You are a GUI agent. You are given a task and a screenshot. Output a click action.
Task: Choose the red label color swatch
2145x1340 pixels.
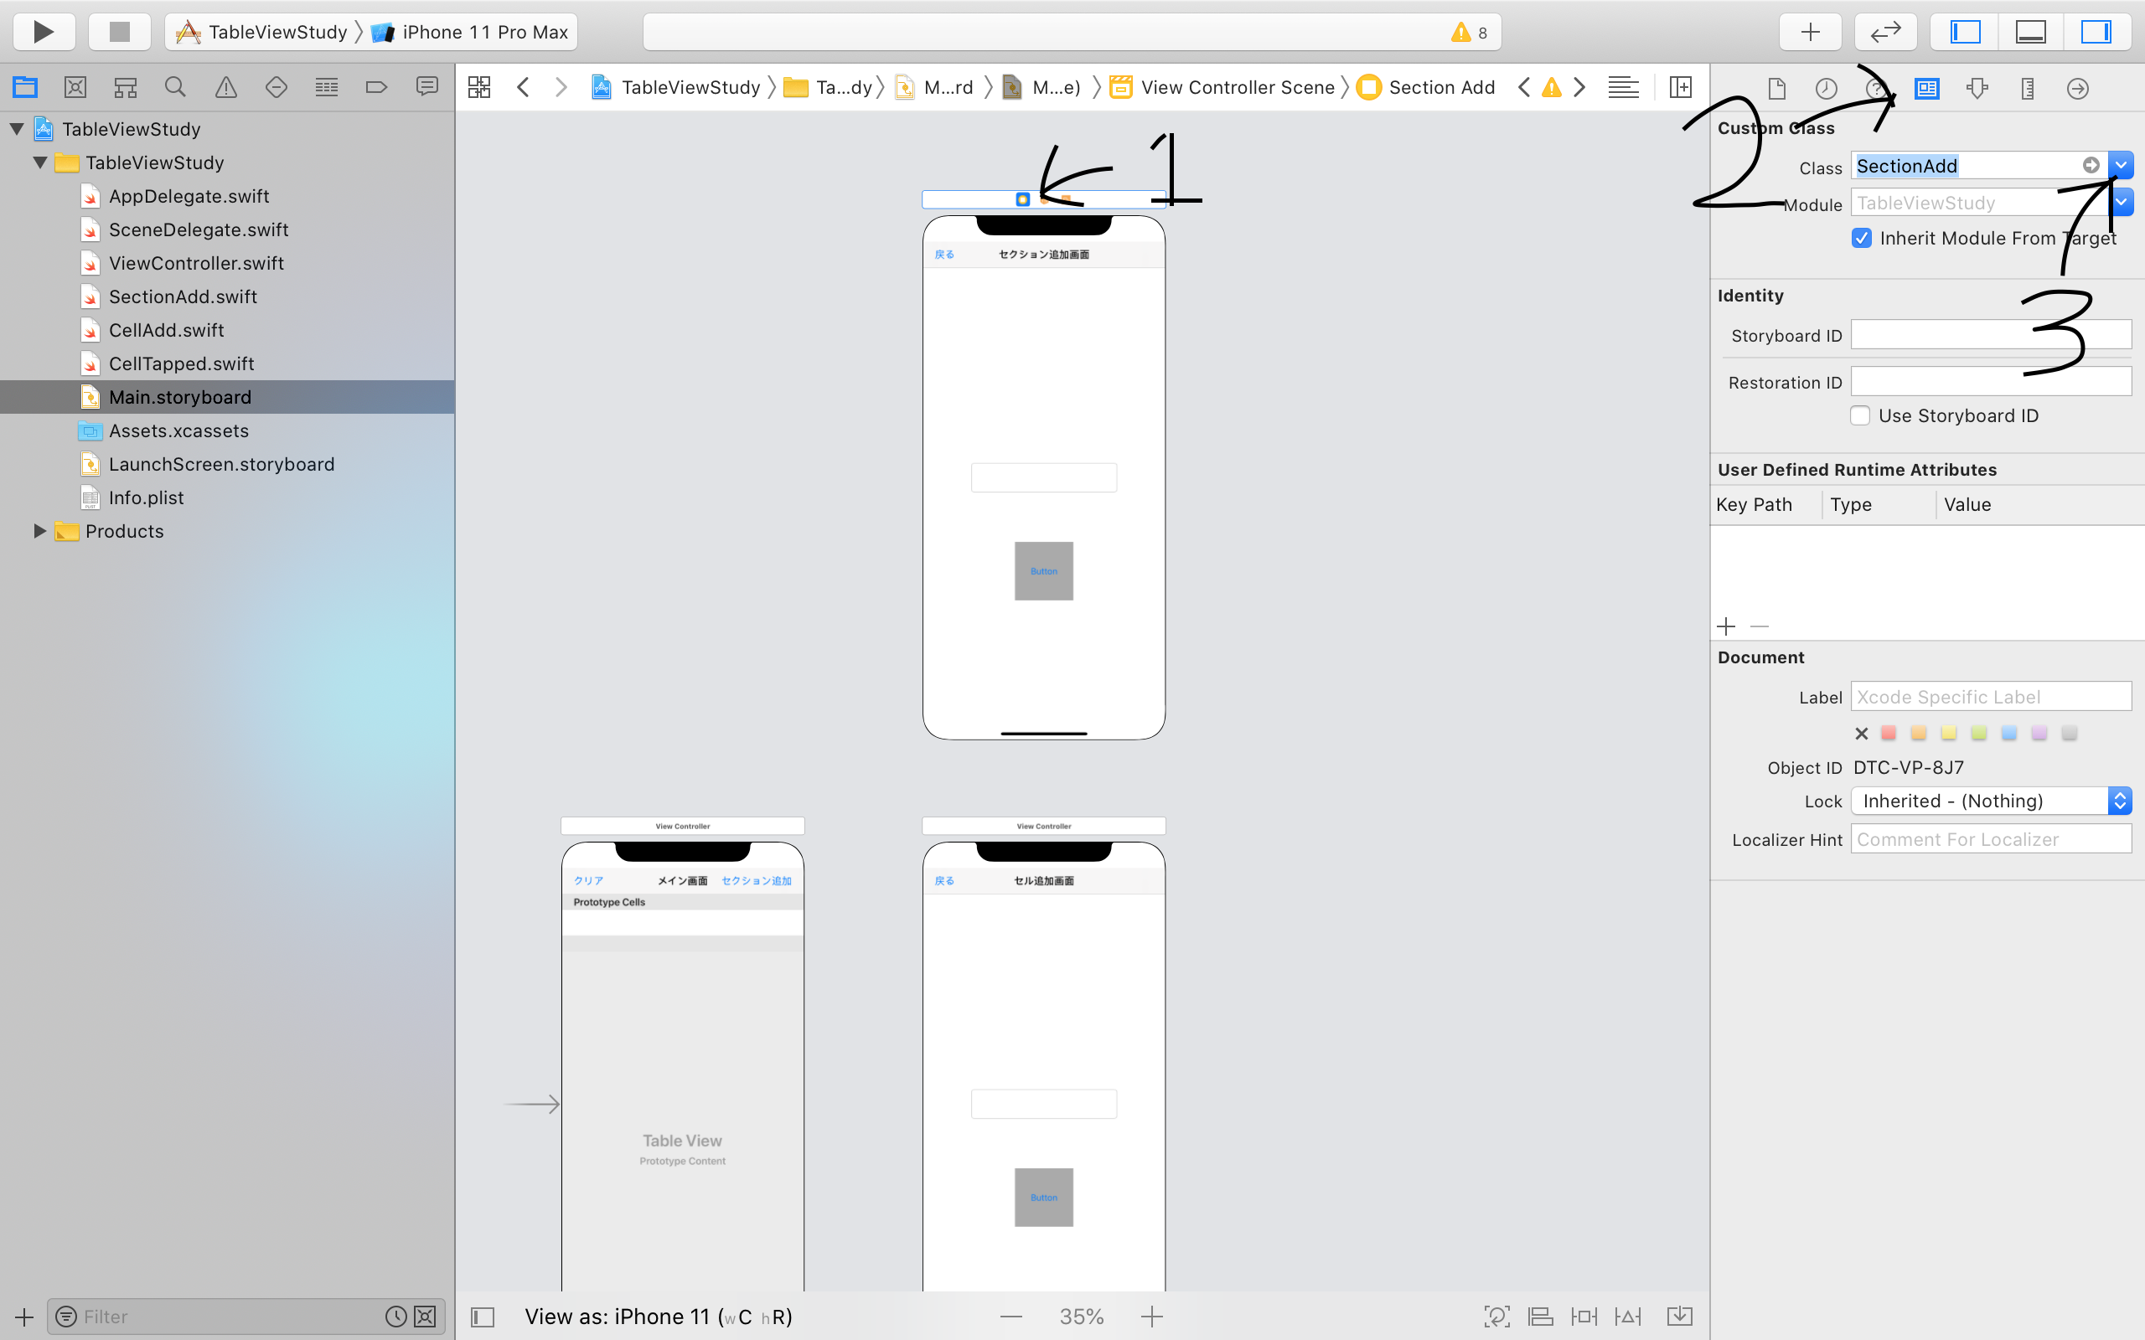(1889, 733)
